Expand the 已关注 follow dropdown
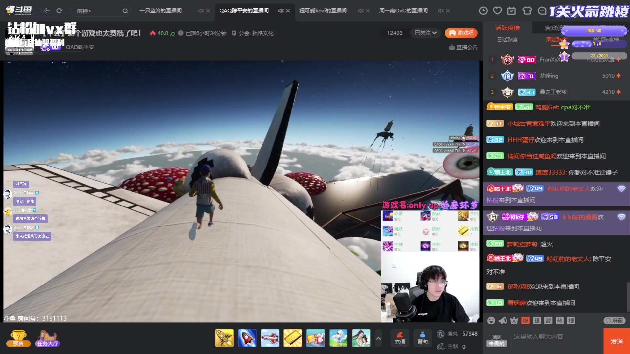 [x=425, y=33]
